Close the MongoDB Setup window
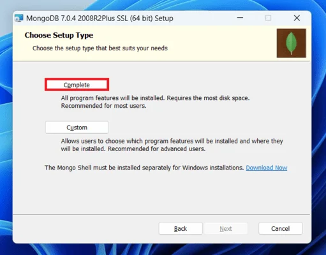The height and width of the screenshot is (255, 326). (297, 18)
